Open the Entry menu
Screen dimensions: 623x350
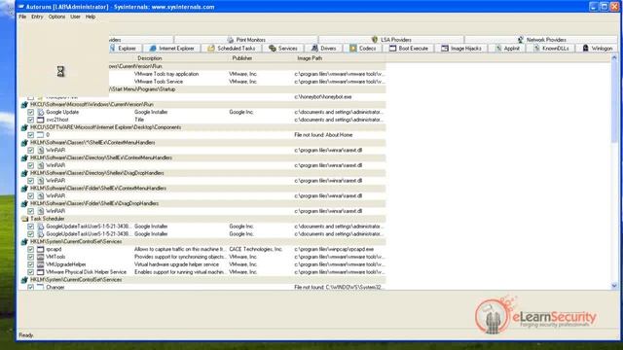click(x=37, y=17)
